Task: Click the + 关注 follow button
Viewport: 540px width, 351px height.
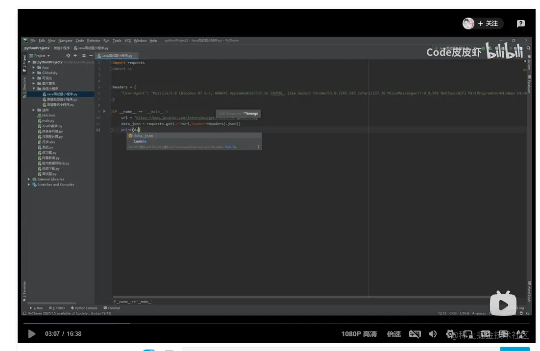Action: tap(488, 23)
